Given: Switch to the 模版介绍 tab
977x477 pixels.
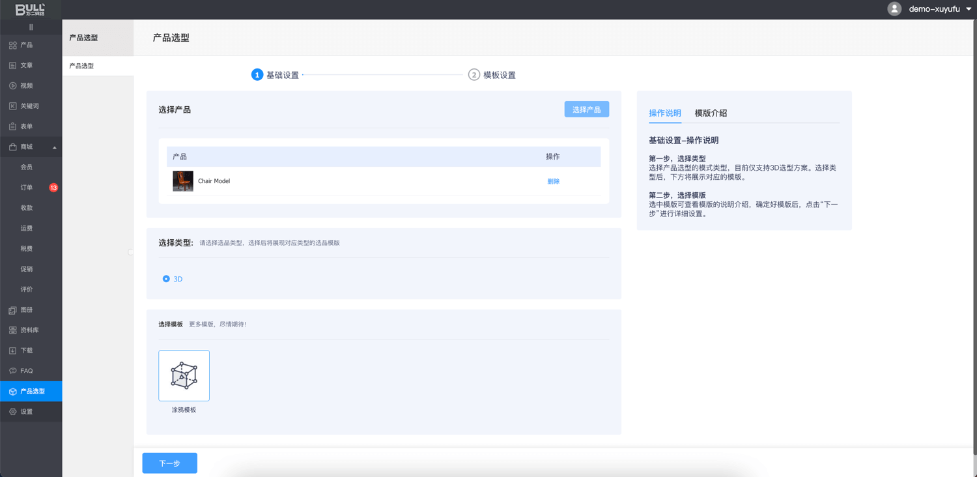Looking at the screenshot, I should point(711,113).
